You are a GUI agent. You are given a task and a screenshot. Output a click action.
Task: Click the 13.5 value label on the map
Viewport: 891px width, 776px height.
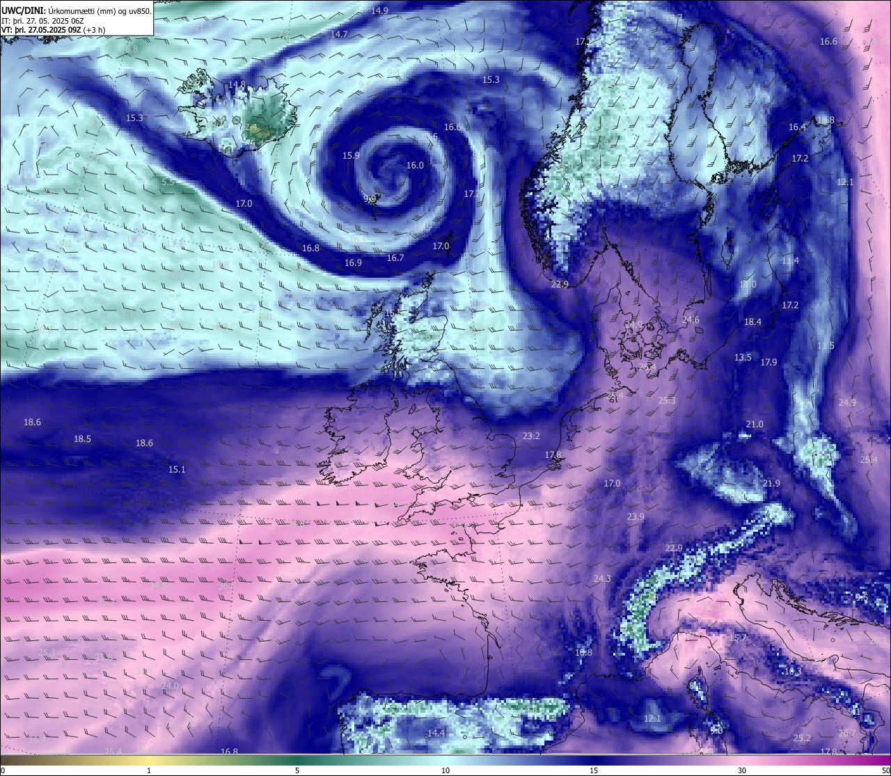pos(743,357)
